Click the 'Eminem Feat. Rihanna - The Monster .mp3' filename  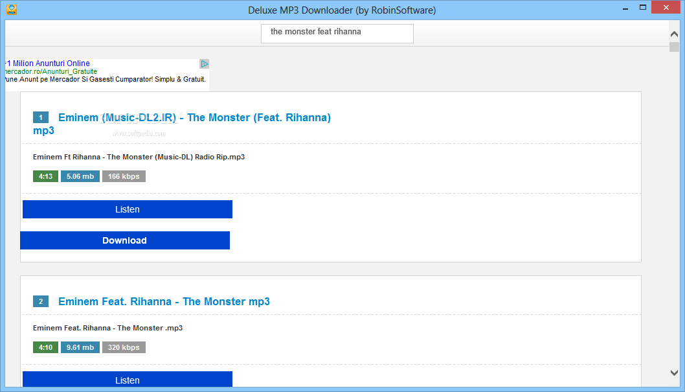[107, 328]
